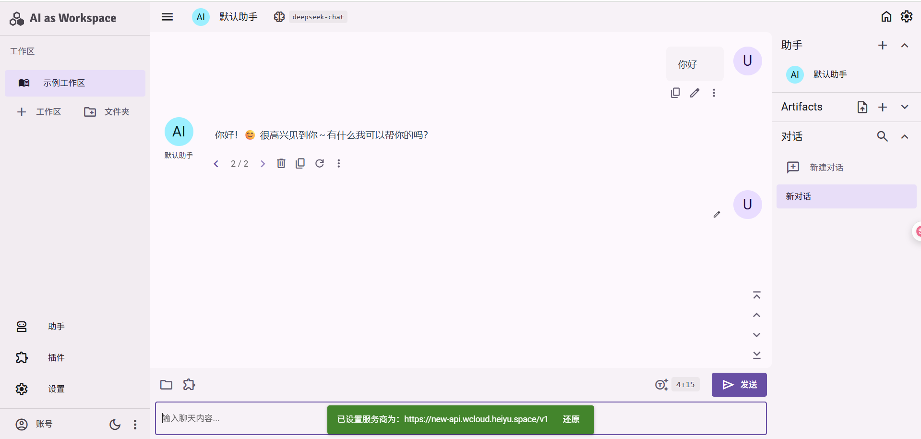Send the message with the 发送 button
The image size is (921, 439).
(739, 385)
